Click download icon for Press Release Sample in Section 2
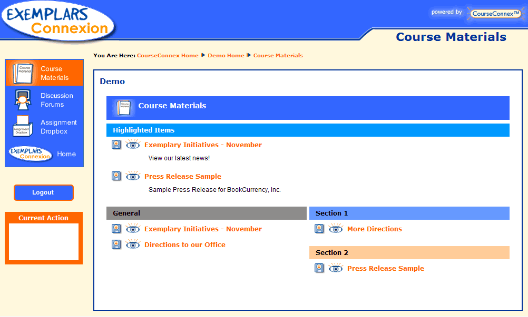The width and height of the screenshot is (528, 317). coord(319,268)
